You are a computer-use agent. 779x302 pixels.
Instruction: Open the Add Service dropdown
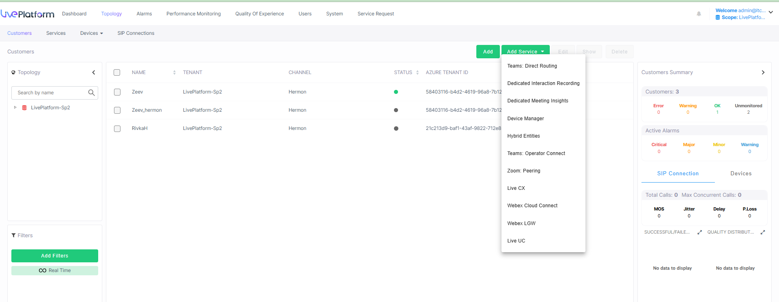point(525,51)
